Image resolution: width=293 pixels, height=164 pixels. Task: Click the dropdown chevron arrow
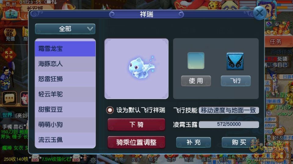90,29
